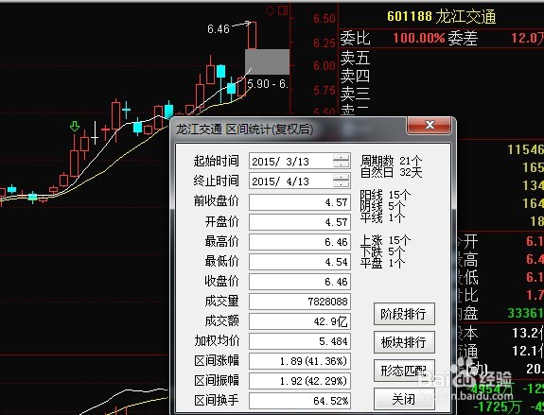
Task: Click the 阶段排行 button
Action: coord(404,314)
